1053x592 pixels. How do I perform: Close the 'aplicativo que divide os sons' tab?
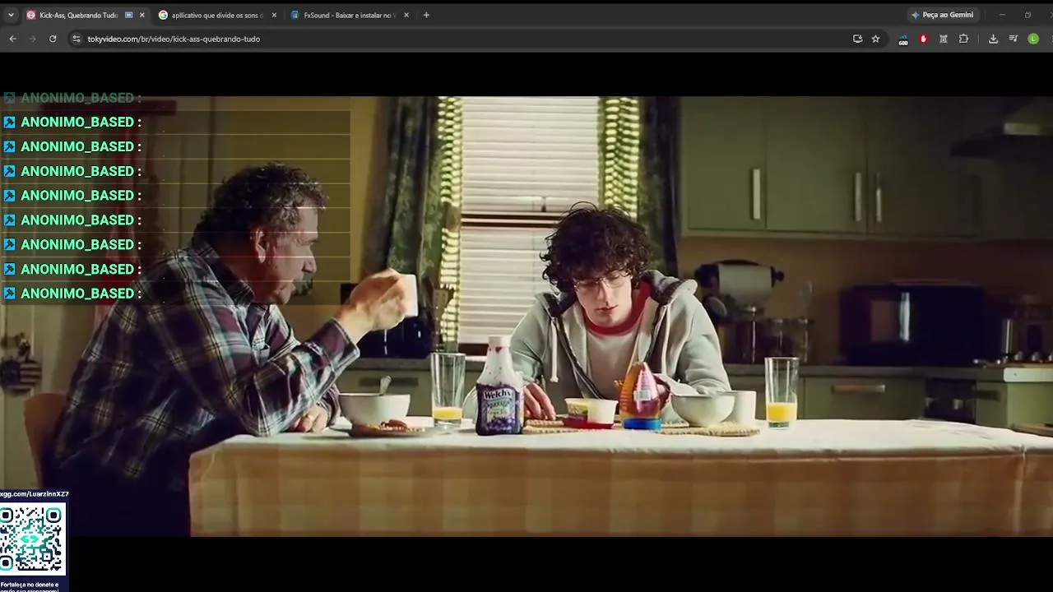pyautogui.click(x=274, y=15)
